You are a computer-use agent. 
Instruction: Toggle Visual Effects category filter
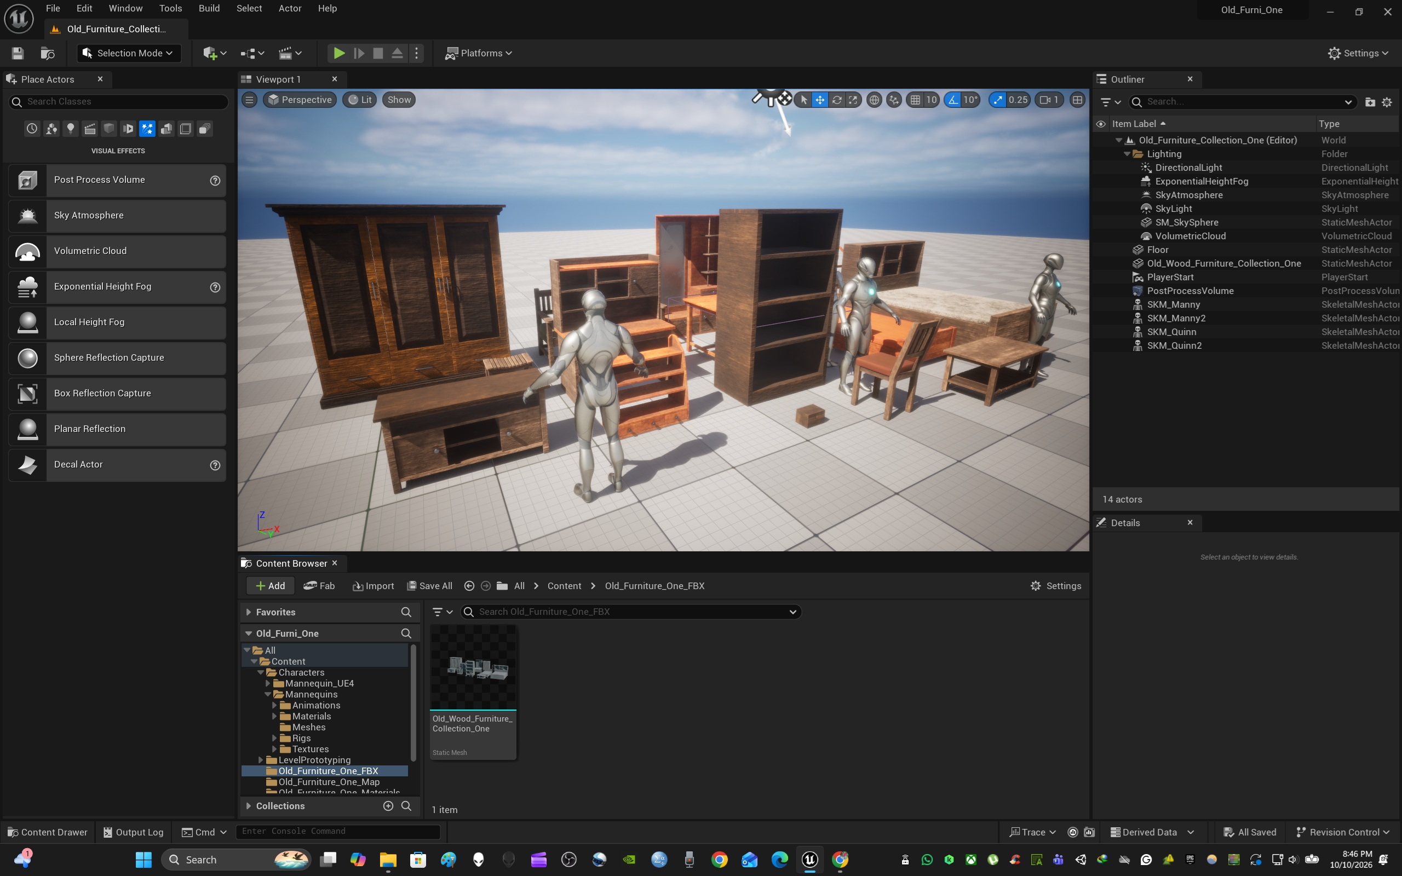point(147,129)
